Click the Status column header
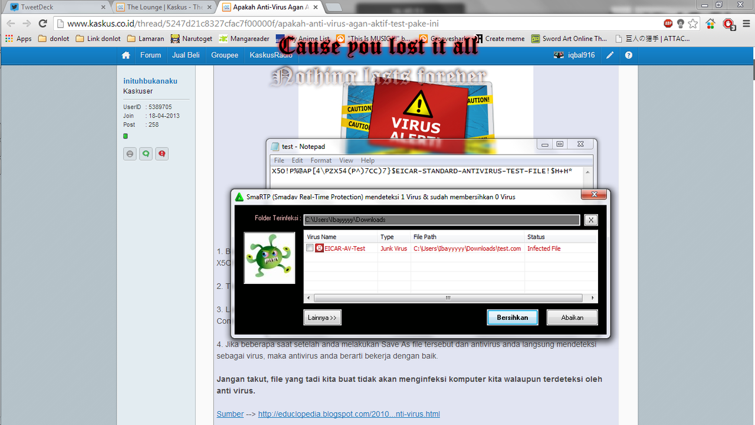Image resolution: width=755 pixels, height=425 pixels. (561, 237)
